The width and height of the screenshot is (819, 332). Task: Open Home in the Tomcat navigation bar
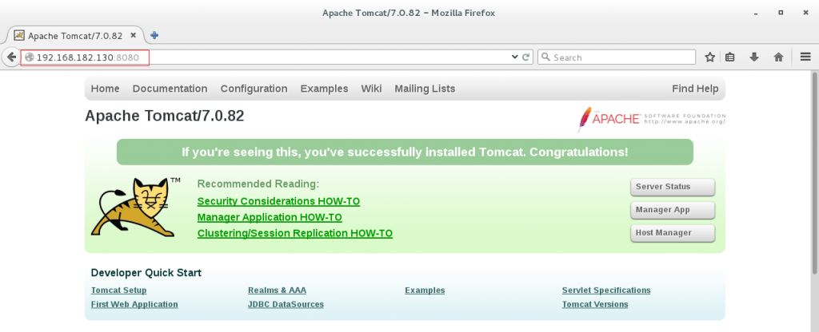[x=105, y=89]
